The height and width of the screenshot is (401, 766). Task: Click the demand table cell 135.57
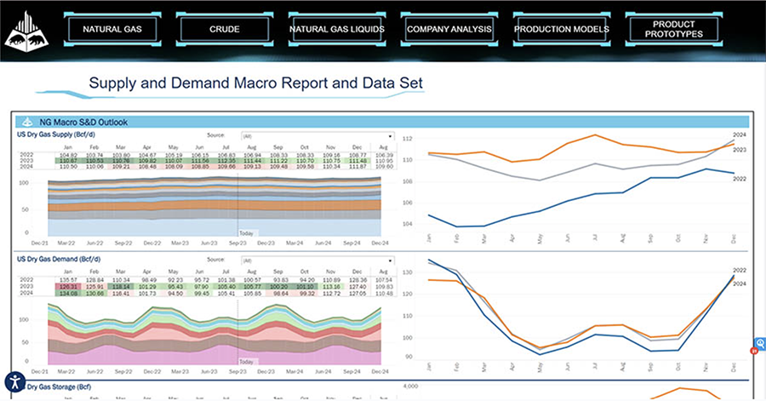[67, 280]
